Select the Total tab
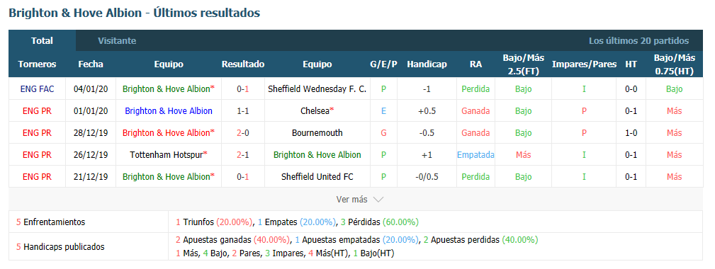The height and width of the screenshot is (269, 715). (x=42, y=40)
